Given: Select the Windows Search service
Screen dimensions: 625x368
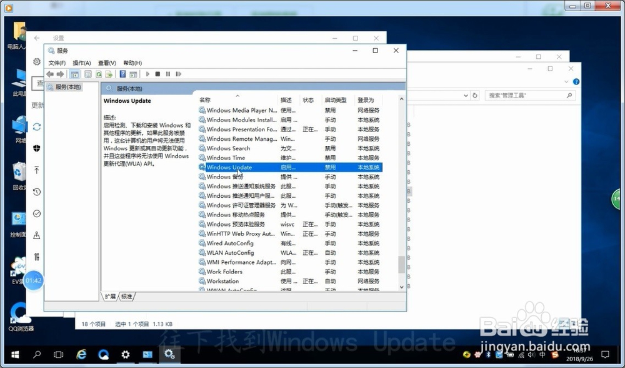Looking at the screenshot, I should click(x=290, y=148).
